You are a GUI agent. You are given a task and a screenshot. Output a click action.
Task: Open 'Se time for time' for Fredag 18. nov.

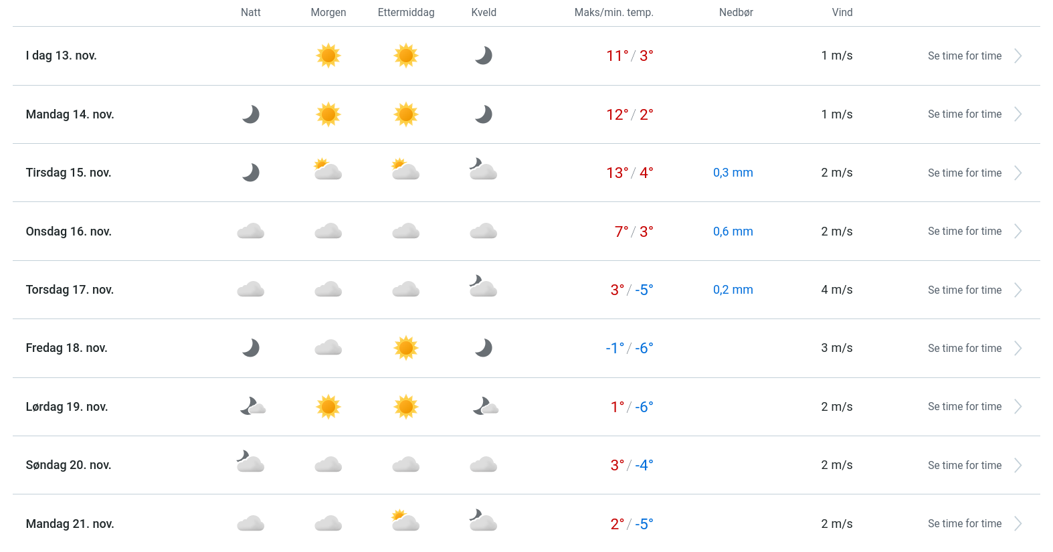[964, 349]
